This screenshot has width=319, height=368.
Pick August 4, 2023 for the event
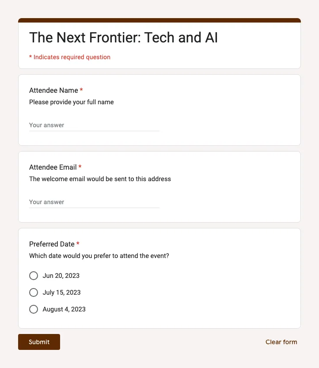pos(34,309)
